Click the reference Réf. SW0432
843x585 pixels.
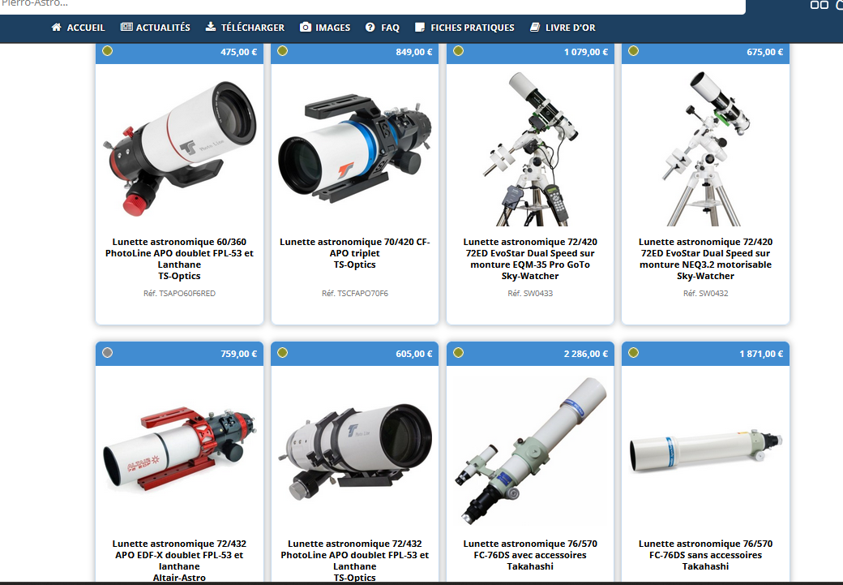coord(705,293)
